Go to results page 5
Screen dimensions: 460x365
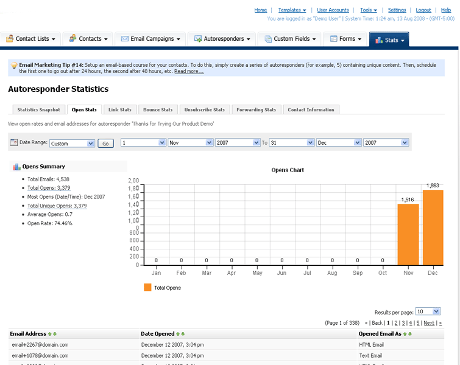pyautogui.click(x=418, y=323)
